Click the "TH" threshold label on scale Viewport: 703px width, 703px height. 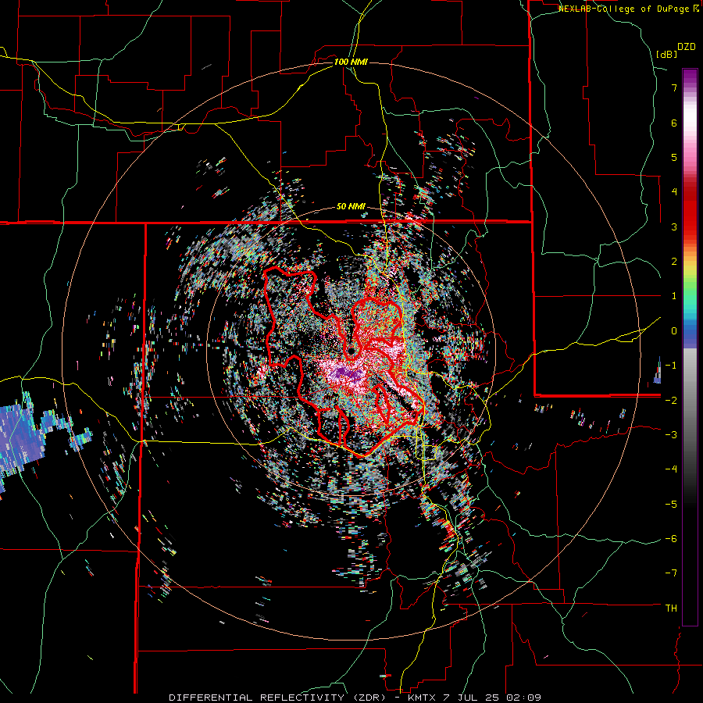(671, 608)
